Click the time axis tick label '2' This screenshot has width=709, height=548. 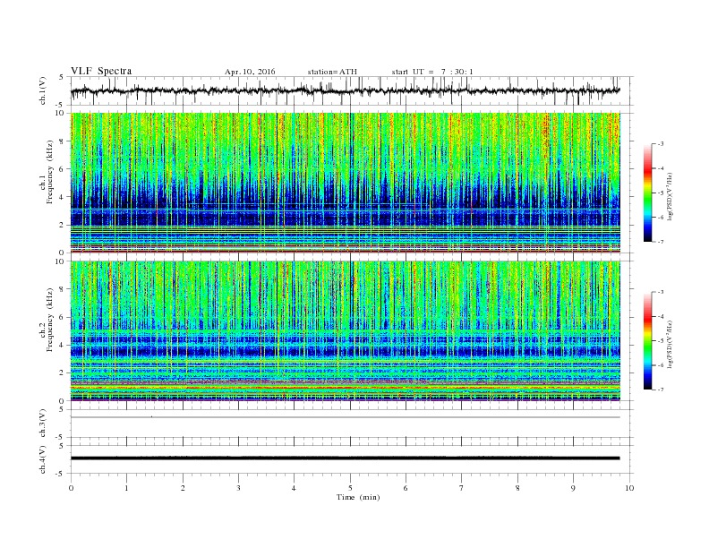pyautogui.click(x=183, y=488)
